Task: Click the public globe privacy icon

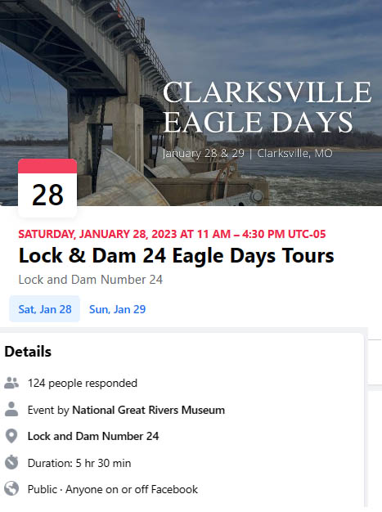Action: pyautogui.click(x=11, y=489)
